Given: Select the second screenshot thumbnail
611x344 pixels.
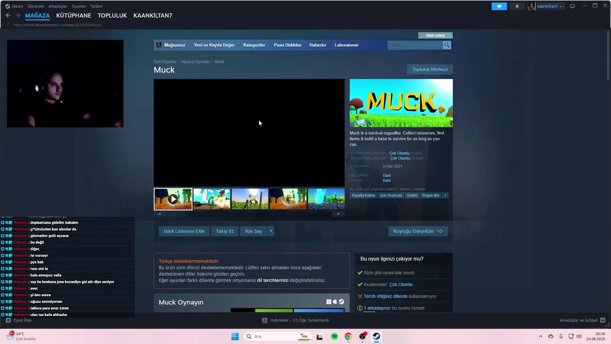Looking at the screenshot, I should pos(211,199).
